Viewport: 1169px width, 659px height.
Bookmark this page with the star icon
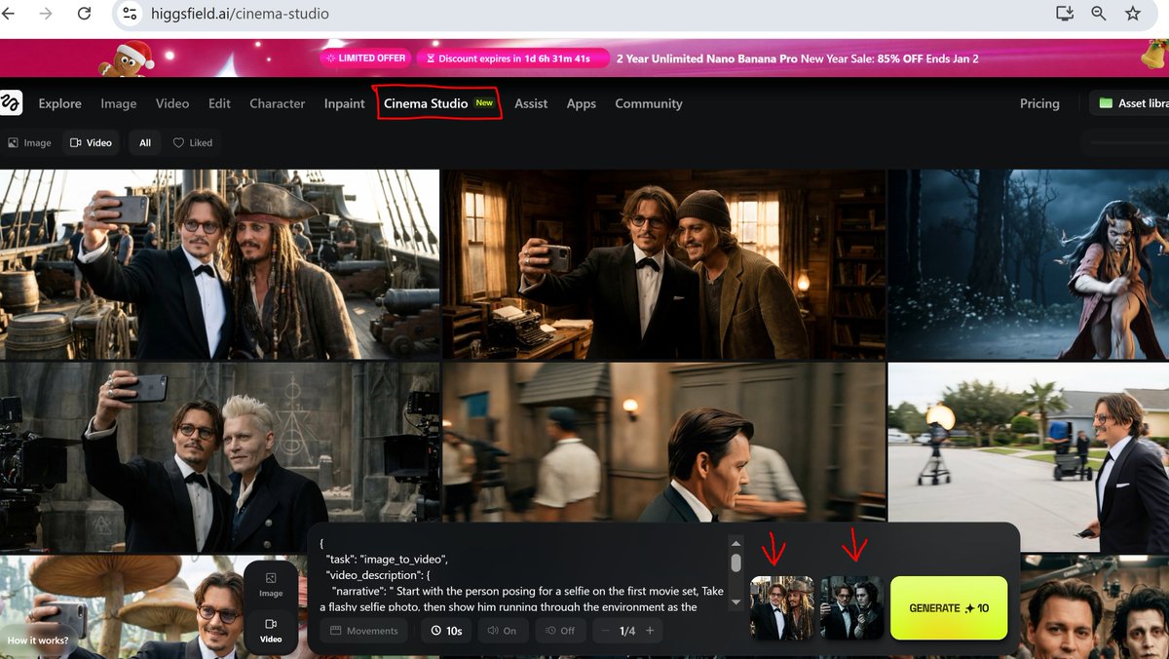click(1133, 14)
